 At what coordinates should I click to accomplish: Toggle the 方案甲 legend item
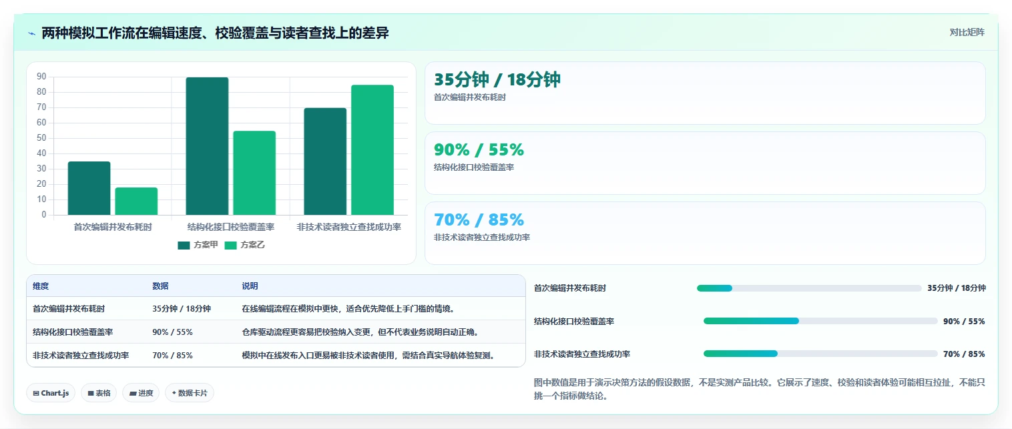(198, 245)
